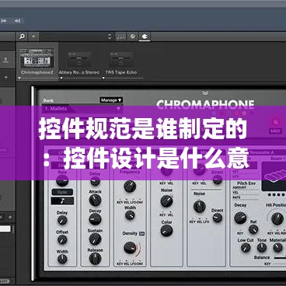Image resolution: width=286 pixels, height=286 pixels.
Task: Click the resonator Decay knob
Action: [240, 218]
